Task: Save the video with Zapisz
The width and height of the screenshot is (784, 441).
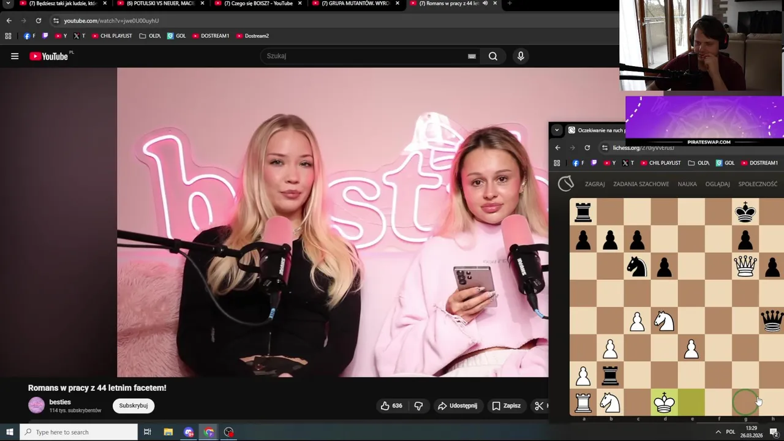Action: coord(506,405)
